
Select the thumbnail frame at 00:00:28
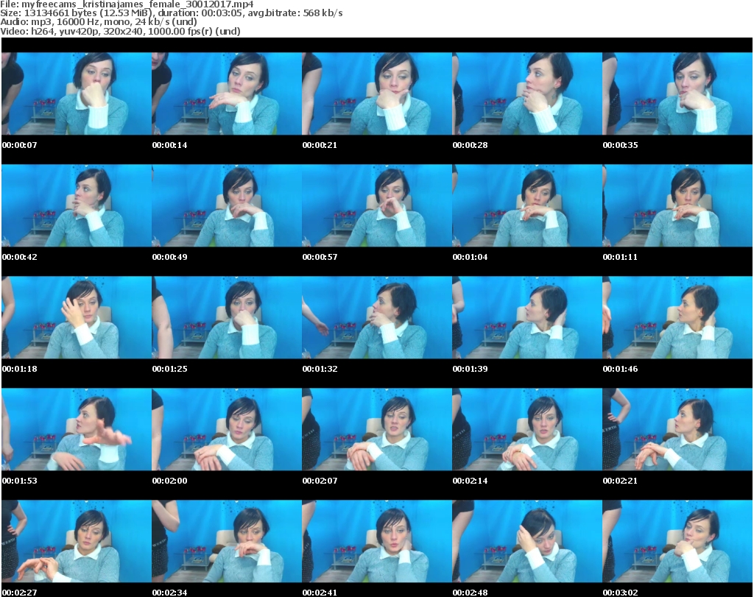click(527, 93)
